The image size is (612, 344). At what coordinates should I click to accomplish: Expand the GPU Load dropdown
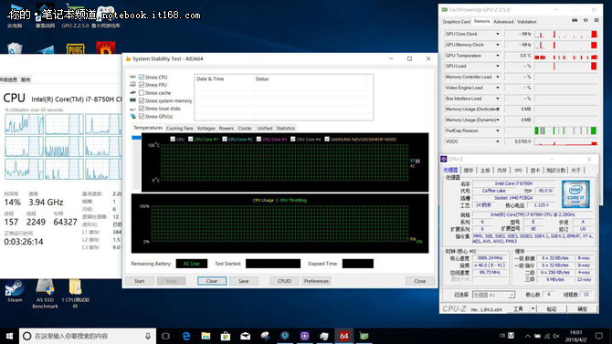[498, 66]
